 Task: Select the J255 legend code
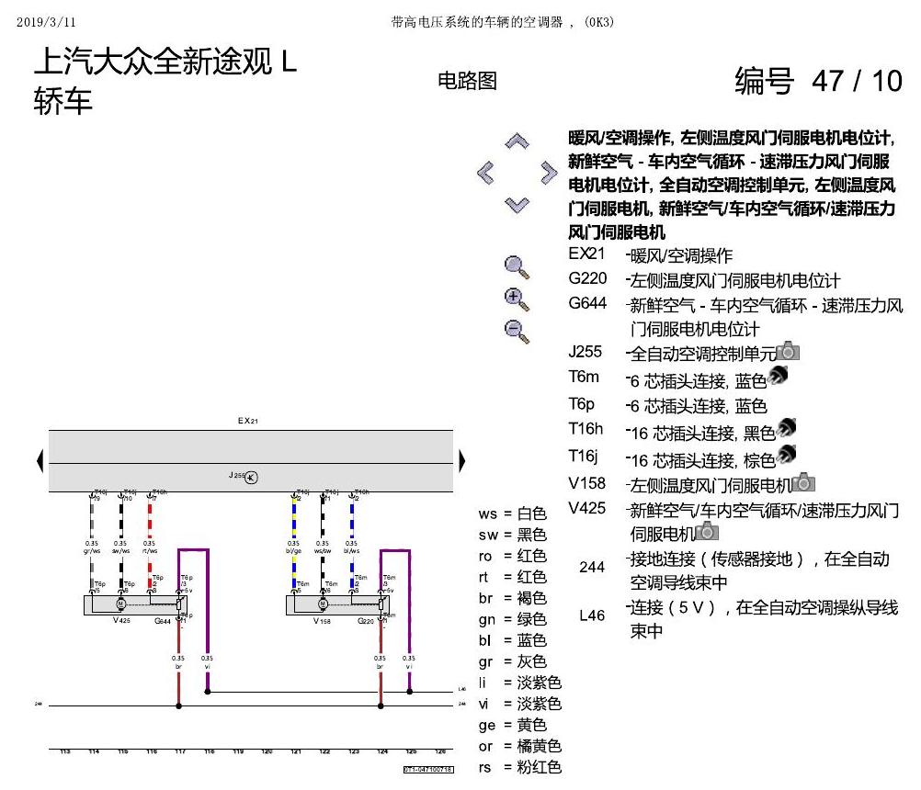point(585,352)
